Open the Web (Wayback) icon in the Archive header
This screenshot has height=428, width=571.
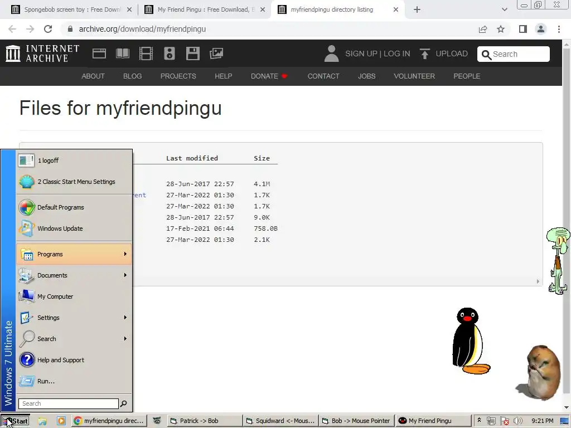point(99,53)
